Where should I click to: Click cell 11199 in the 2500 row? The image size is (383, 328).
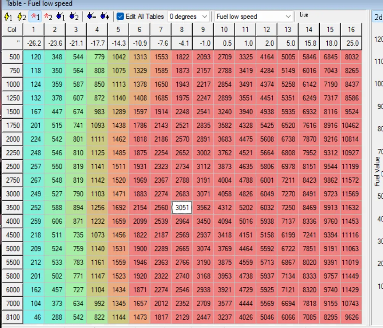351,166
